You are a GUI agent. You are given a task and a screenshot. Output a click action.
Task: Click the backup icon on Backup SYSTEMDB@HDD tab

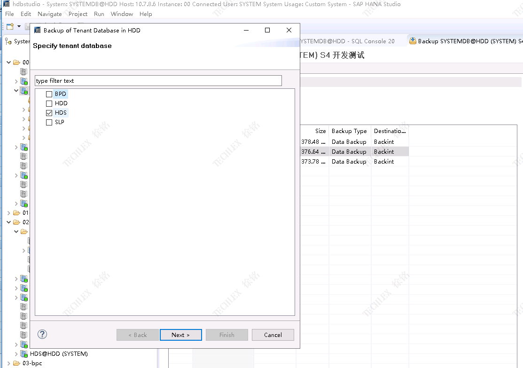pos(413,41)
